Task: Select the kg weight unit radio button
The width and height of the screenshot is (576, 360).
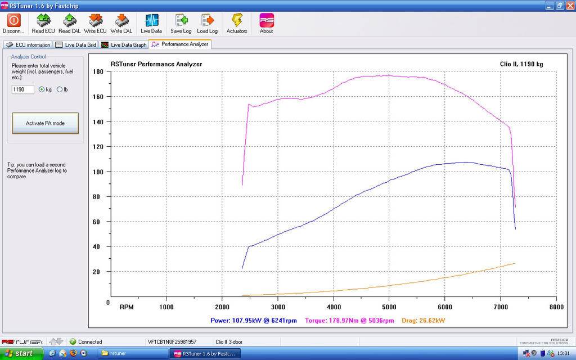Action: [42, 89]
